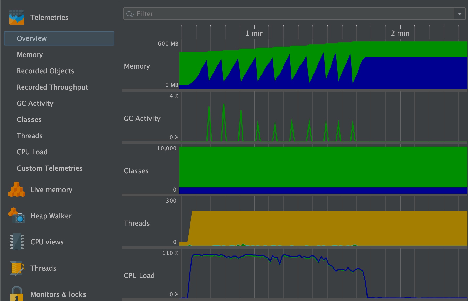Image resolution: width=468 pixels, height=301 pixels.
Task: Click the CPU Load graph row label
Action: click(x=139, y=276)
